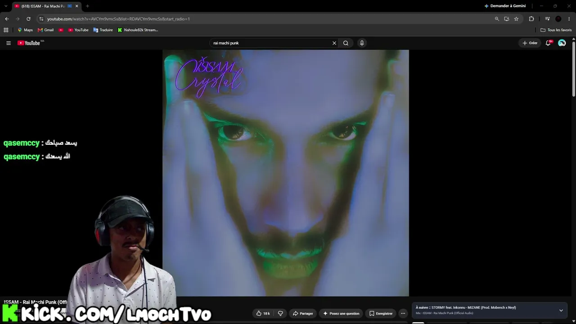Open the Chrome profile avatar
Image resolution: width=576 pixels, height=324 pixels.
558,19
